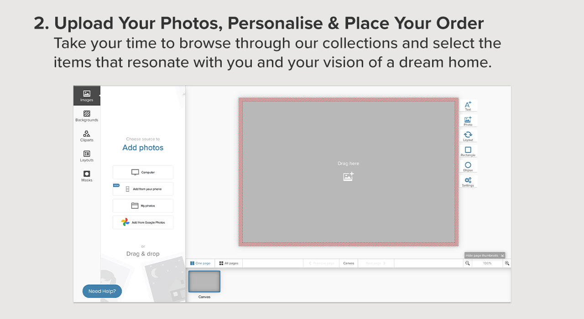Screen dimensions: 584x319
Task: Open the Layouts sidebar tab
Action: (x=86, y=155)
